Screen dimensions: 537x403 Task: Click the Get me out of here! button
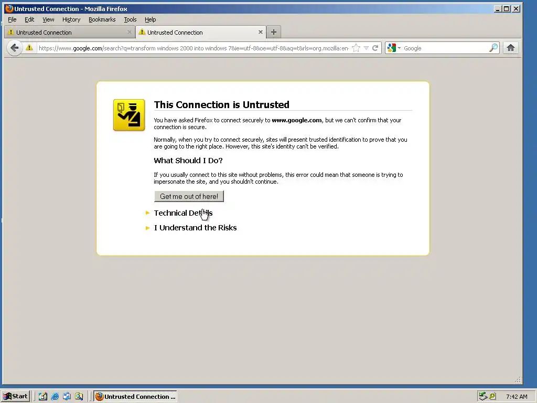coord(189,196)
